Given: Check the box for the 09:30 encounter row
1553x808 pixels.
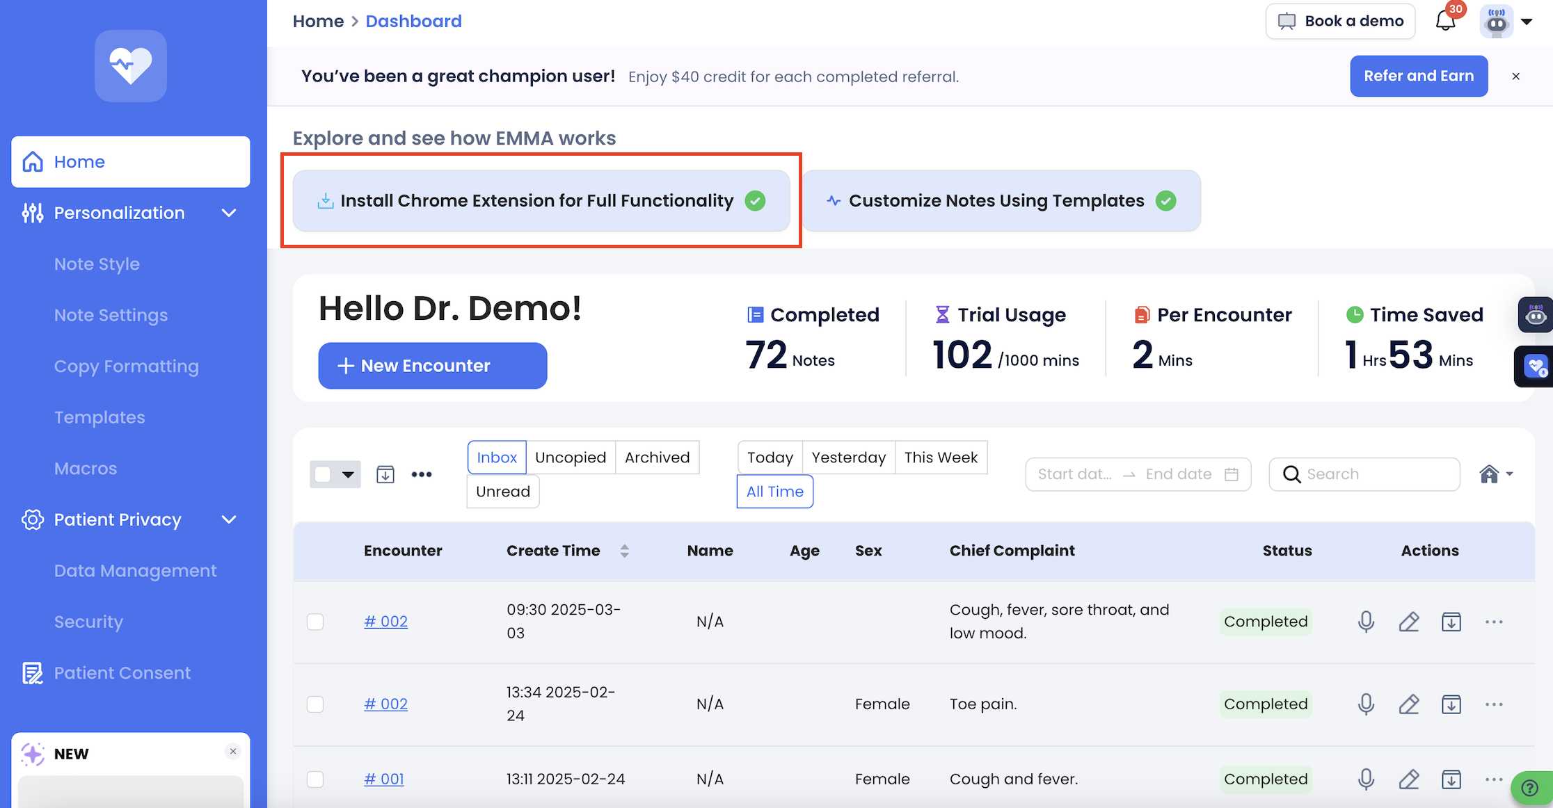Looking at the screenshot, I should pyautogui.click(x=315, y=622).
